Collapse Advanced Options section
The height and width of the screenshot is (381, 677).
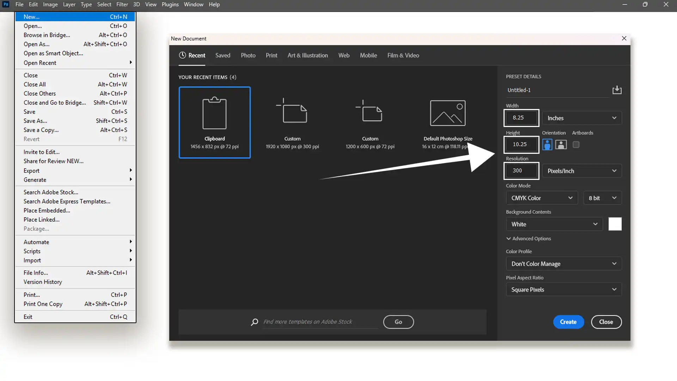(x=528, y=239)
